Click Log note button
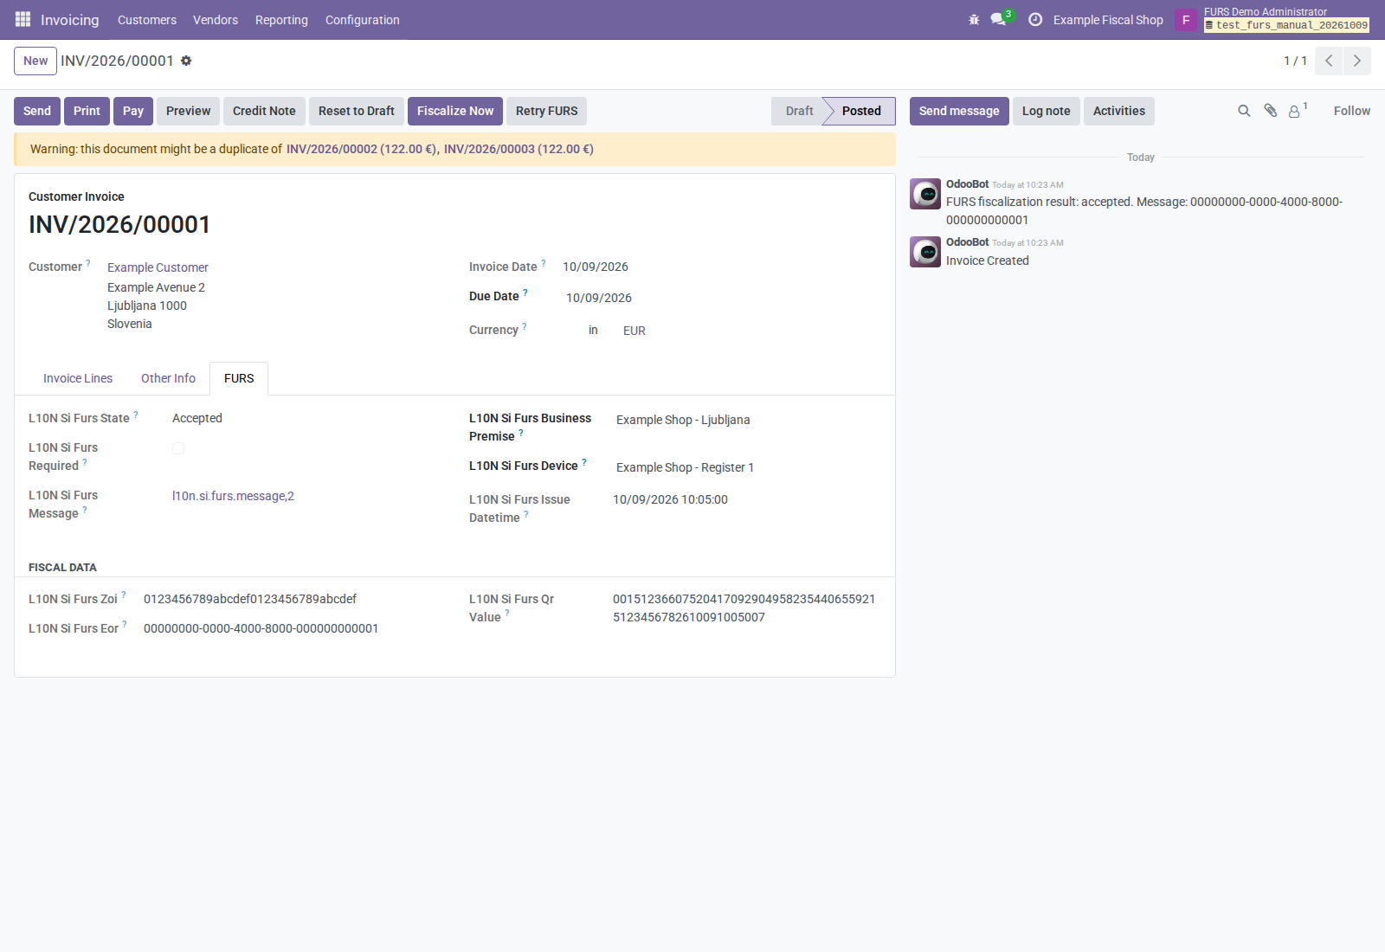The width and height of the screenshot is (1385, 952). (1046, 111)
